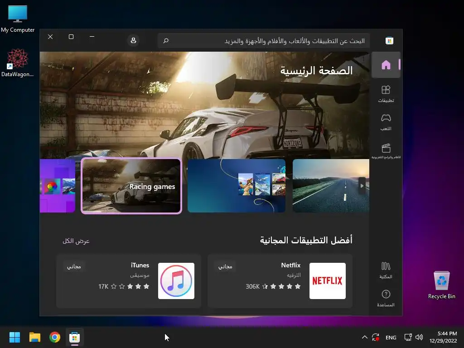Open File Explorer from the taskbar

34,337
